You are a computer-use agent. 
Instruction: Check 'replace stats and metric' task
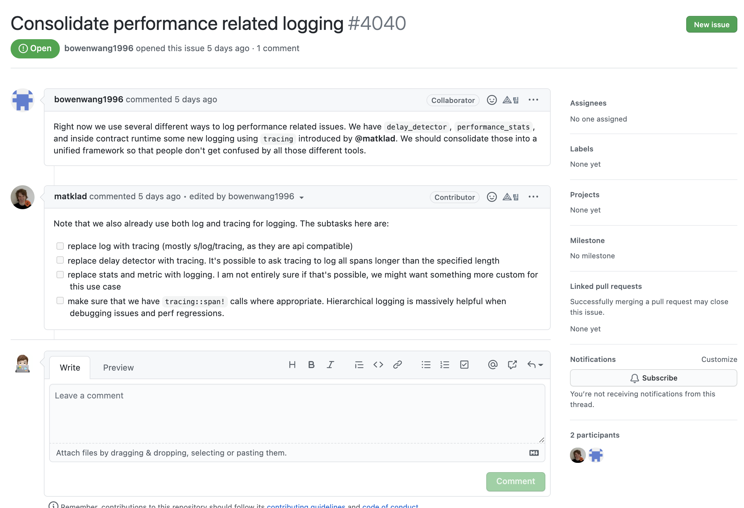pos(60,275)
